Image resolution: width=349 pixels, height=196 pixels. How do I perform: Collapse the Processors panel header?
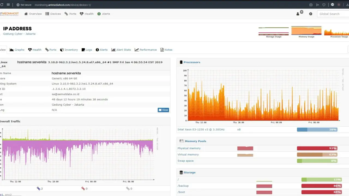[191, 62]
